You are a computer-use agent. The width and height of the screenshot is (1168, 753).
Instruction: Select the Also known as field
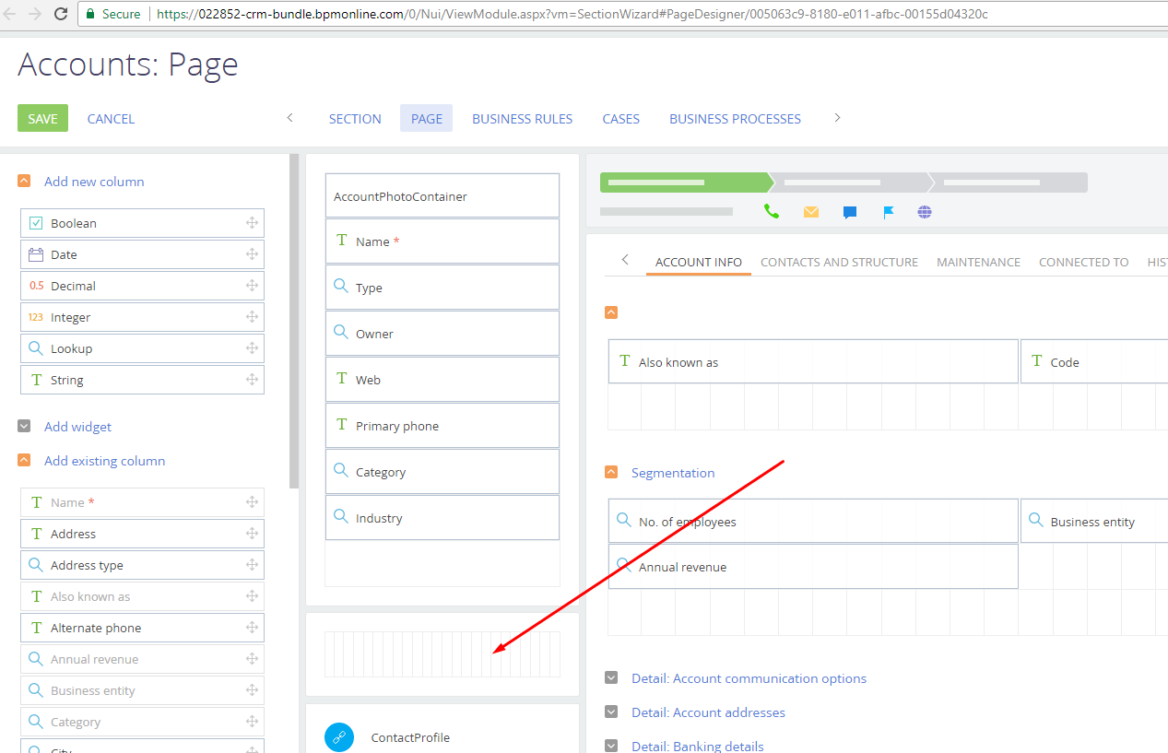coord(813,361)
